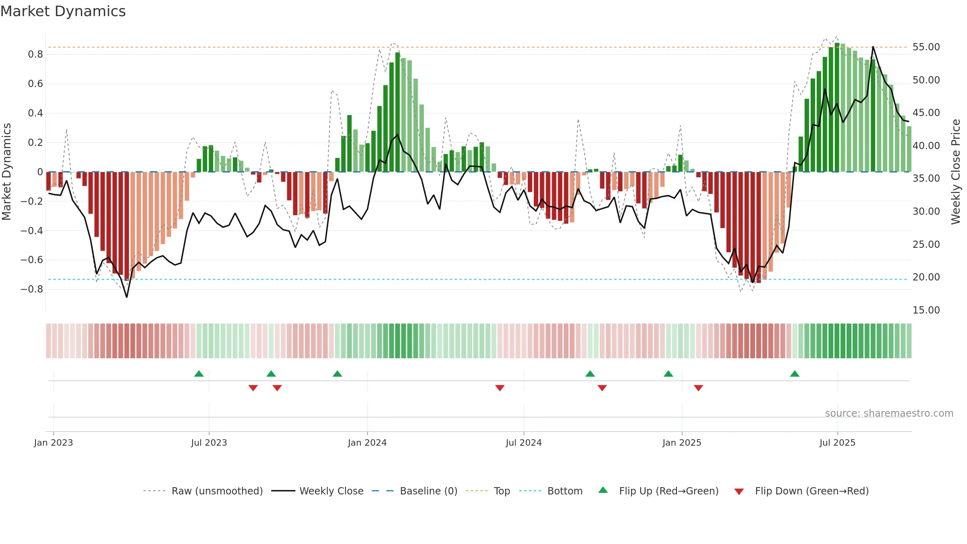Click the −0.8 dynamics axis label
967x544 pixels.
point(32,289)
